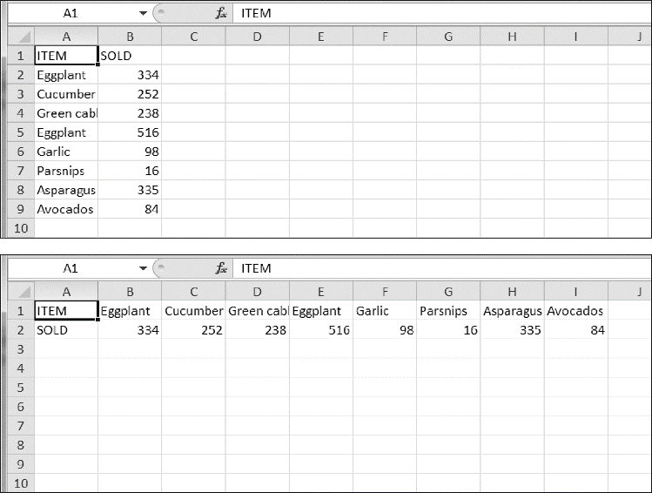Image resolution: width=652 pixels, height=493 pixels.
Task: Click the Asparagus cell in the top sheet
Action: pyautogui.click(x=66, y=190)
